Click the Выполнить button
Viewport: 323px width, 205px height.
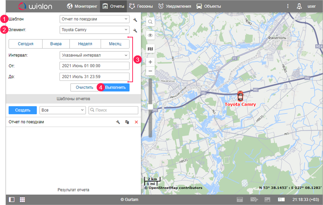click(x=115, y=87)
